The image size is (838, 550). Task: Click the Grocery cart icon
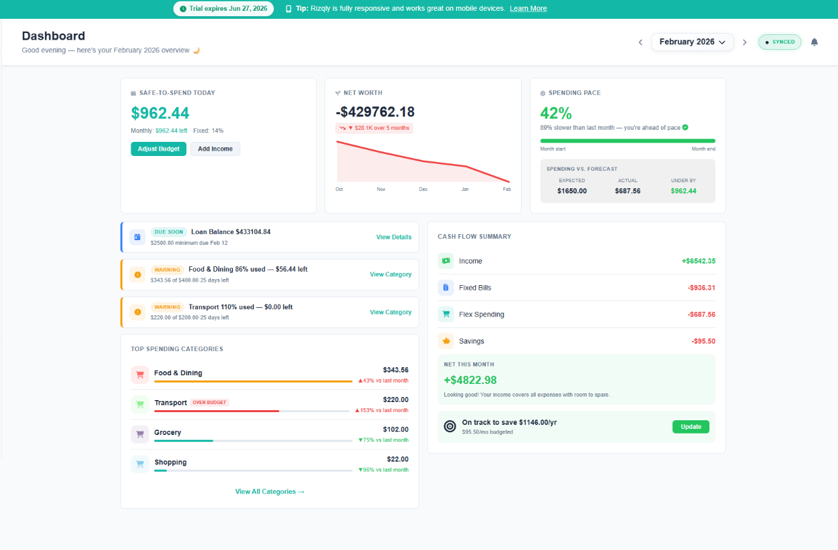click(139, 434)
